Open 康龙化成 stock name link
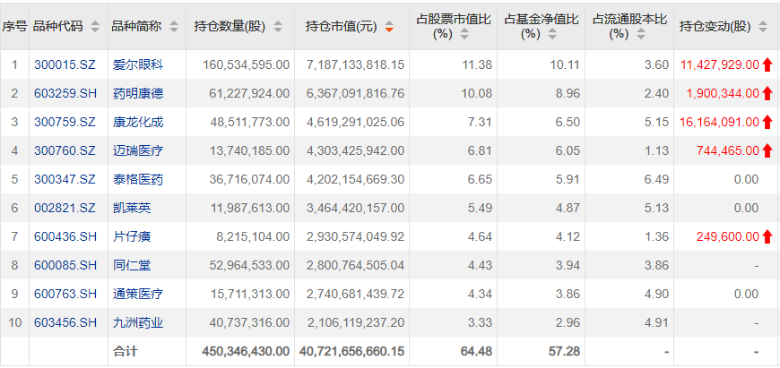780x368 pixels. point(138,122)
